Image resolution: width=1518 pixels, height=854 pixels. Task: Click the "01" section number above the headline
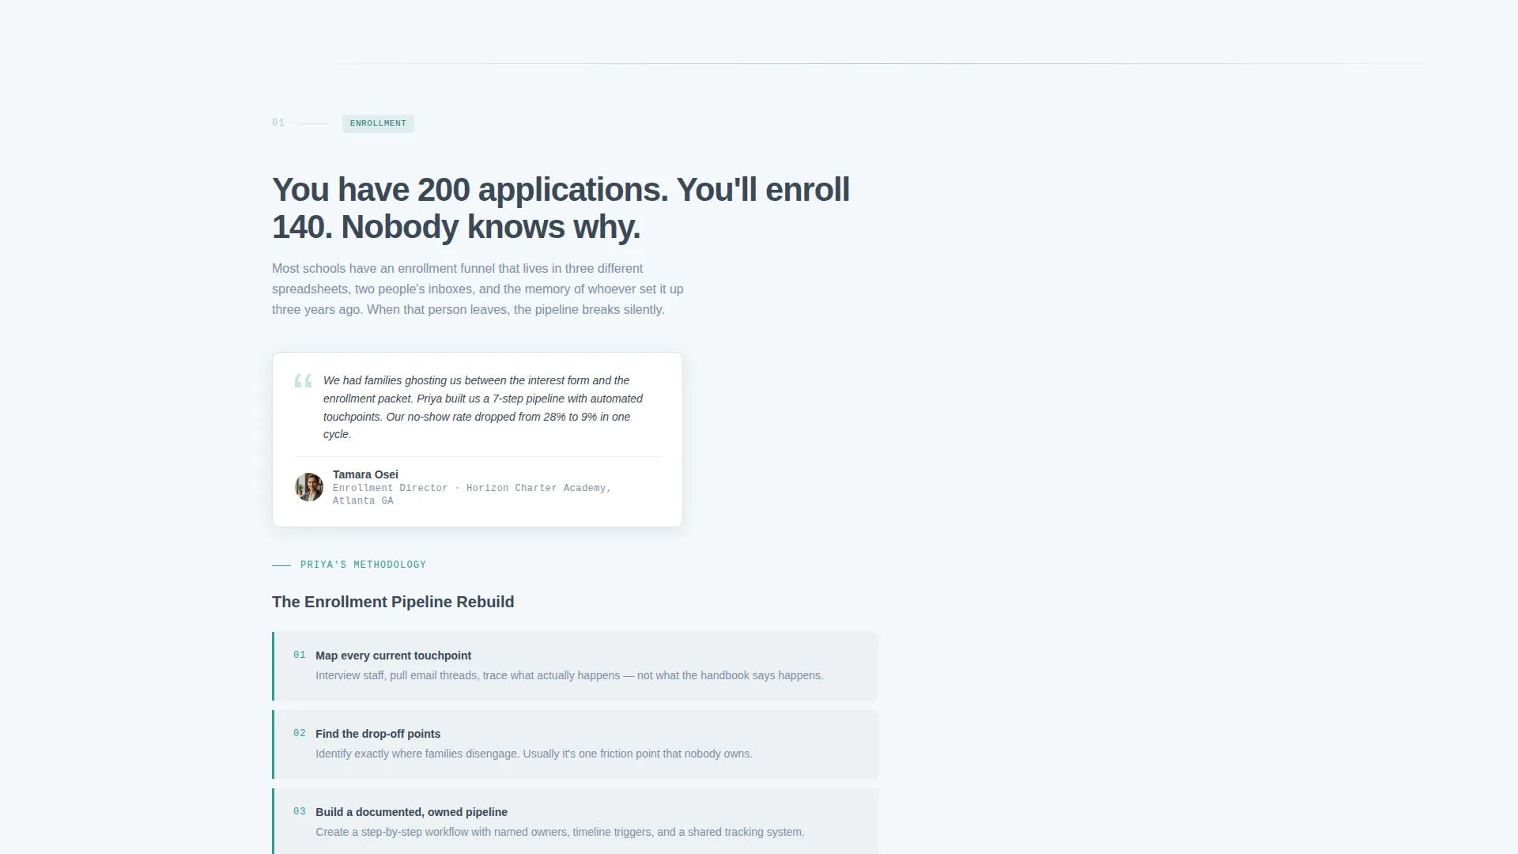tap(278, 123)
